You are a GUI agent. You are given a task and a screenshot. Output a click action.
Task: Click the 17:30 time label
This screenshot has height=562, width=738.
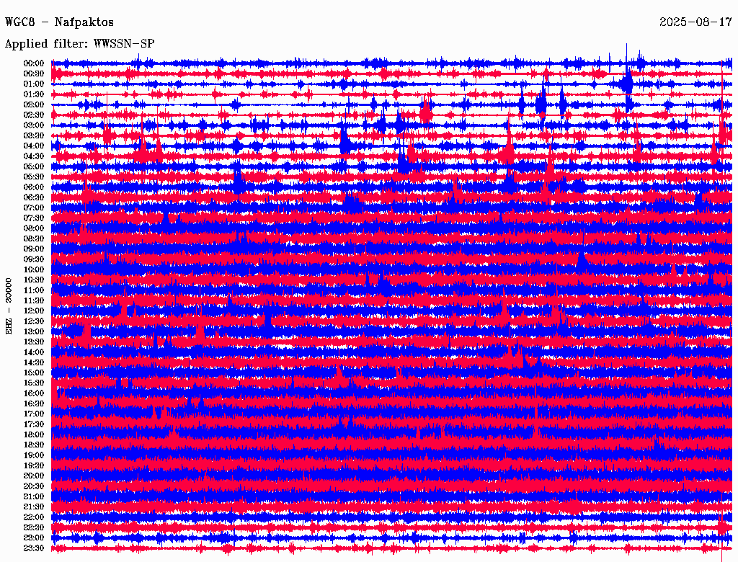coord(34,424)
